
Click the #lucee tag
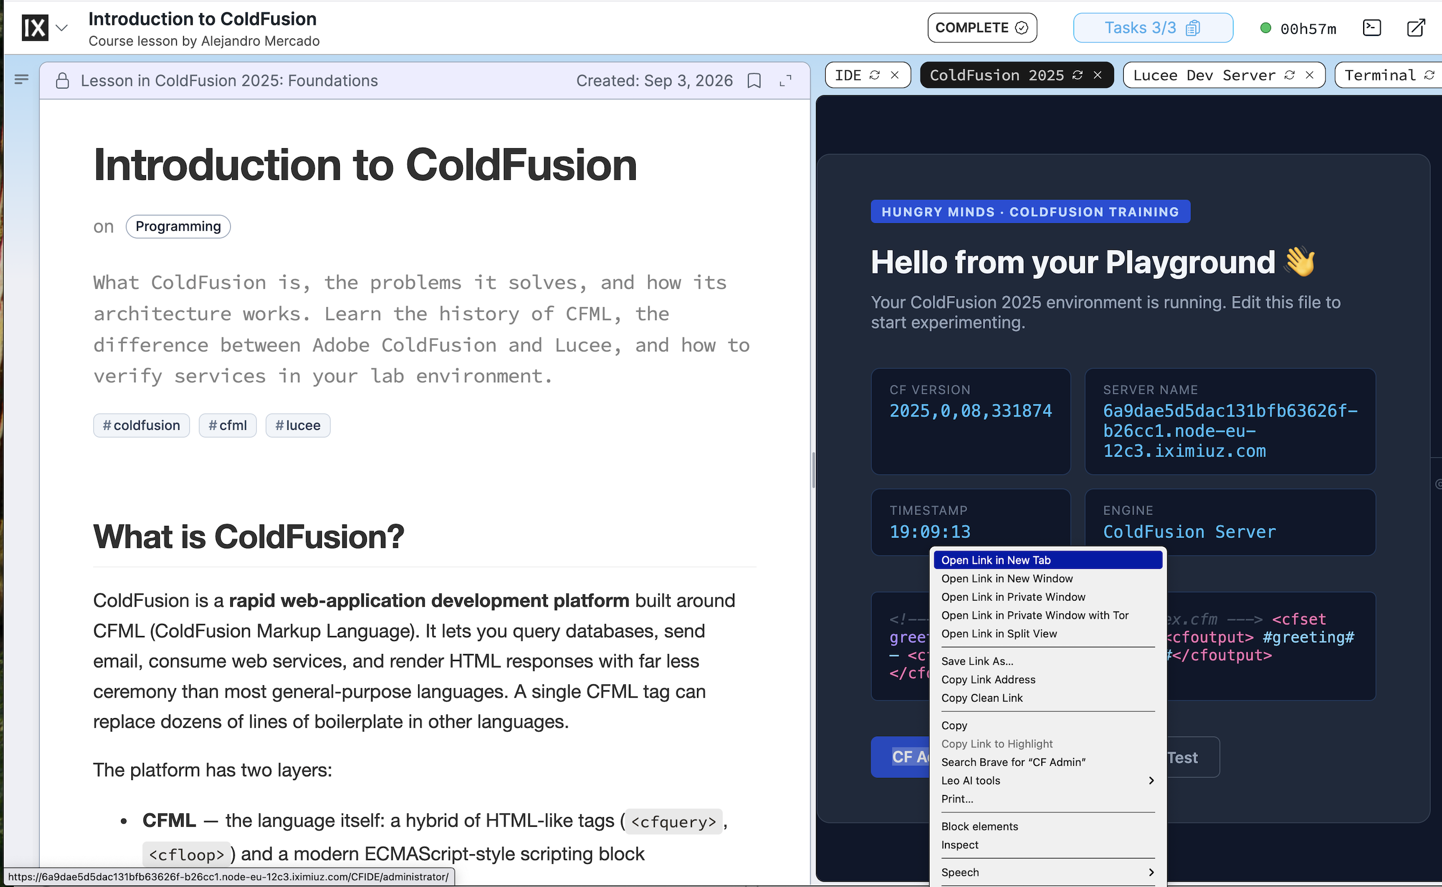(298, 426)
